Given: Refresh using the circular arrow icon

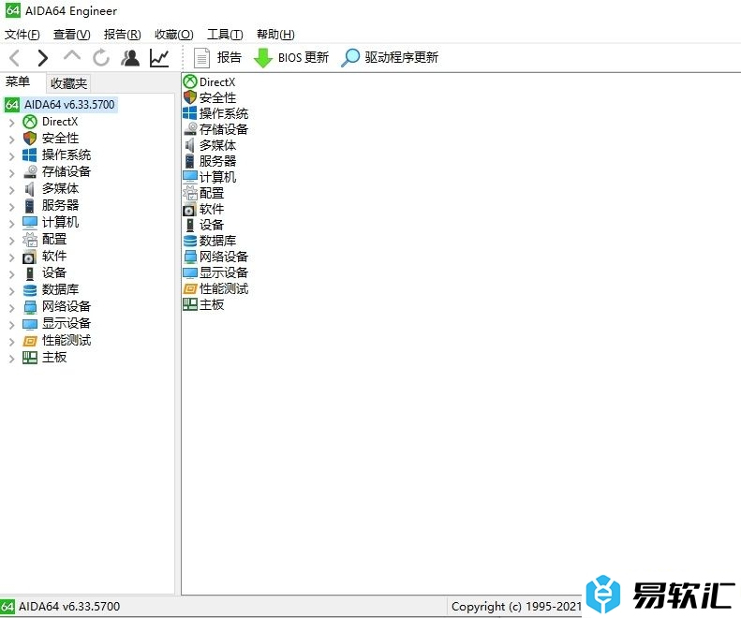Looking at the screenshot, I should point(100,58).
